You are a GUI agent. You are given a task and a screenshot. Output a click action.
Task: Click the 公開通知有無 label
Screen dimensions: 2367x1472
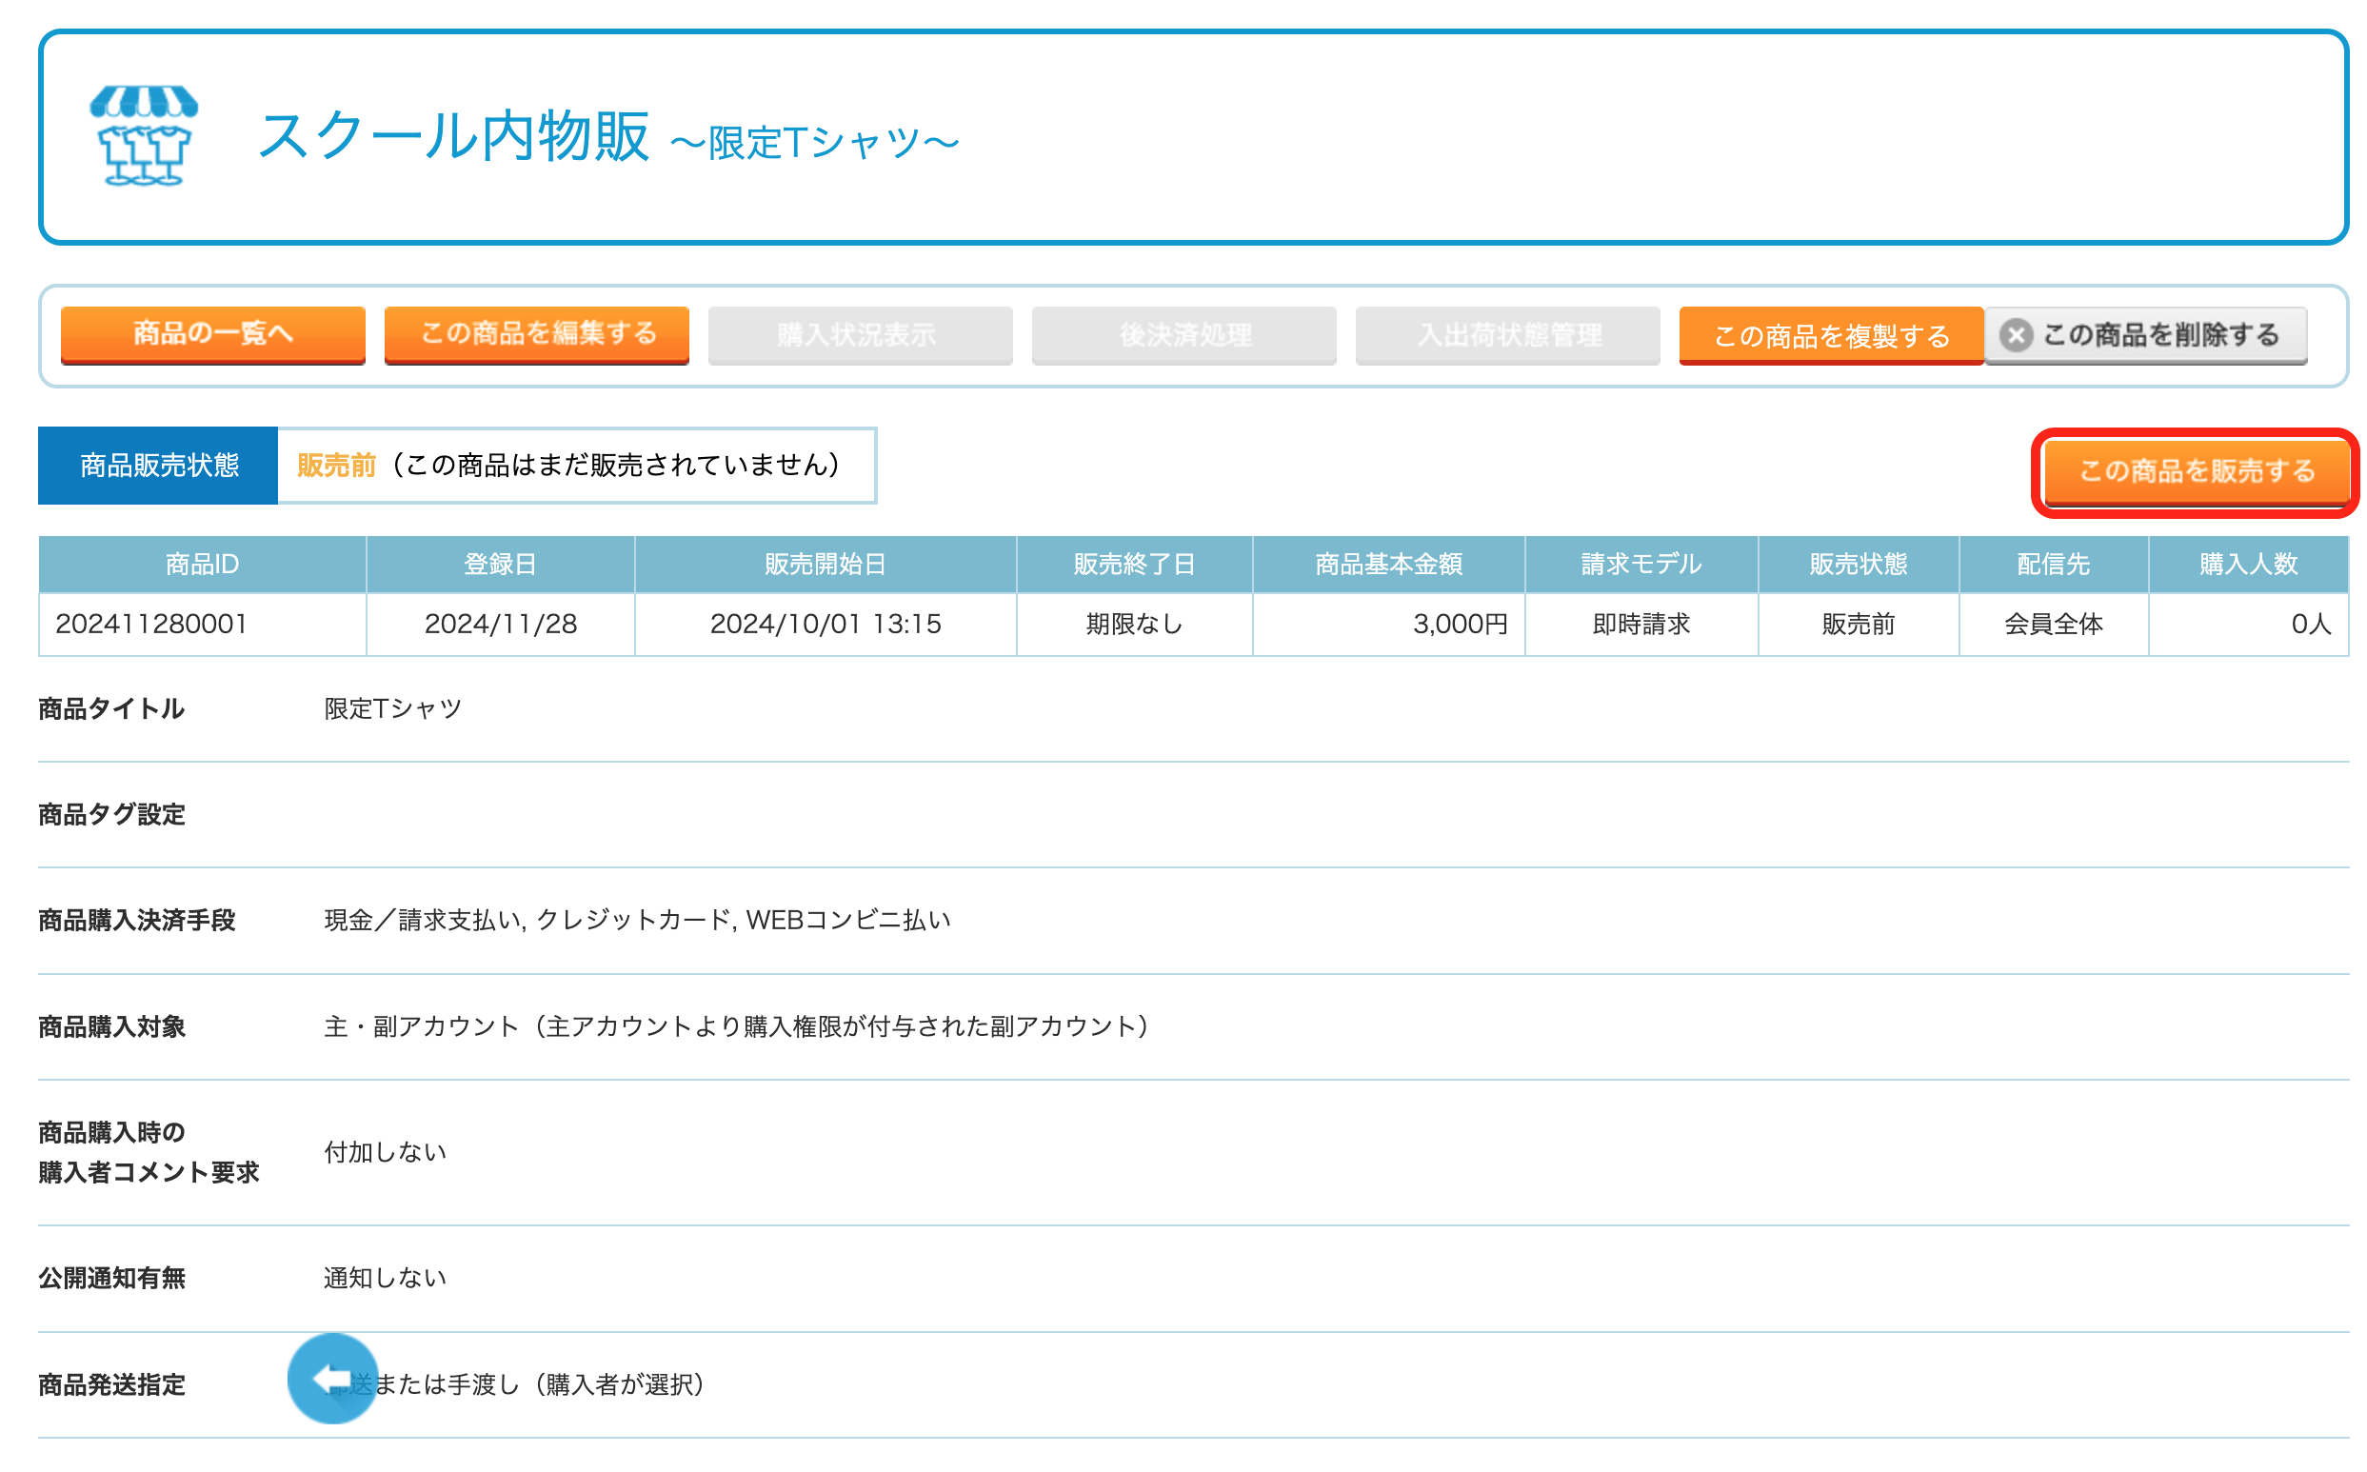pos(111,1279)
